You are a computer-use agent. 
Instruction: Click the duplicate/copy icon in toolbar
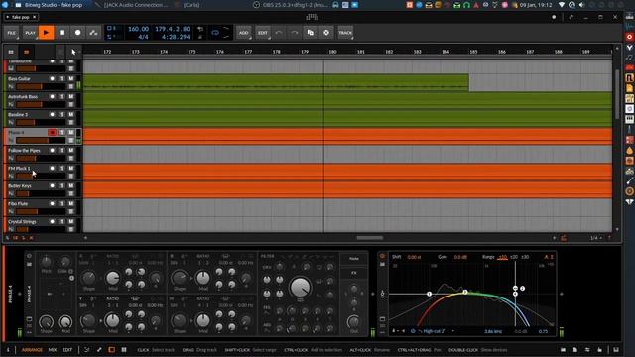[311, 33]
